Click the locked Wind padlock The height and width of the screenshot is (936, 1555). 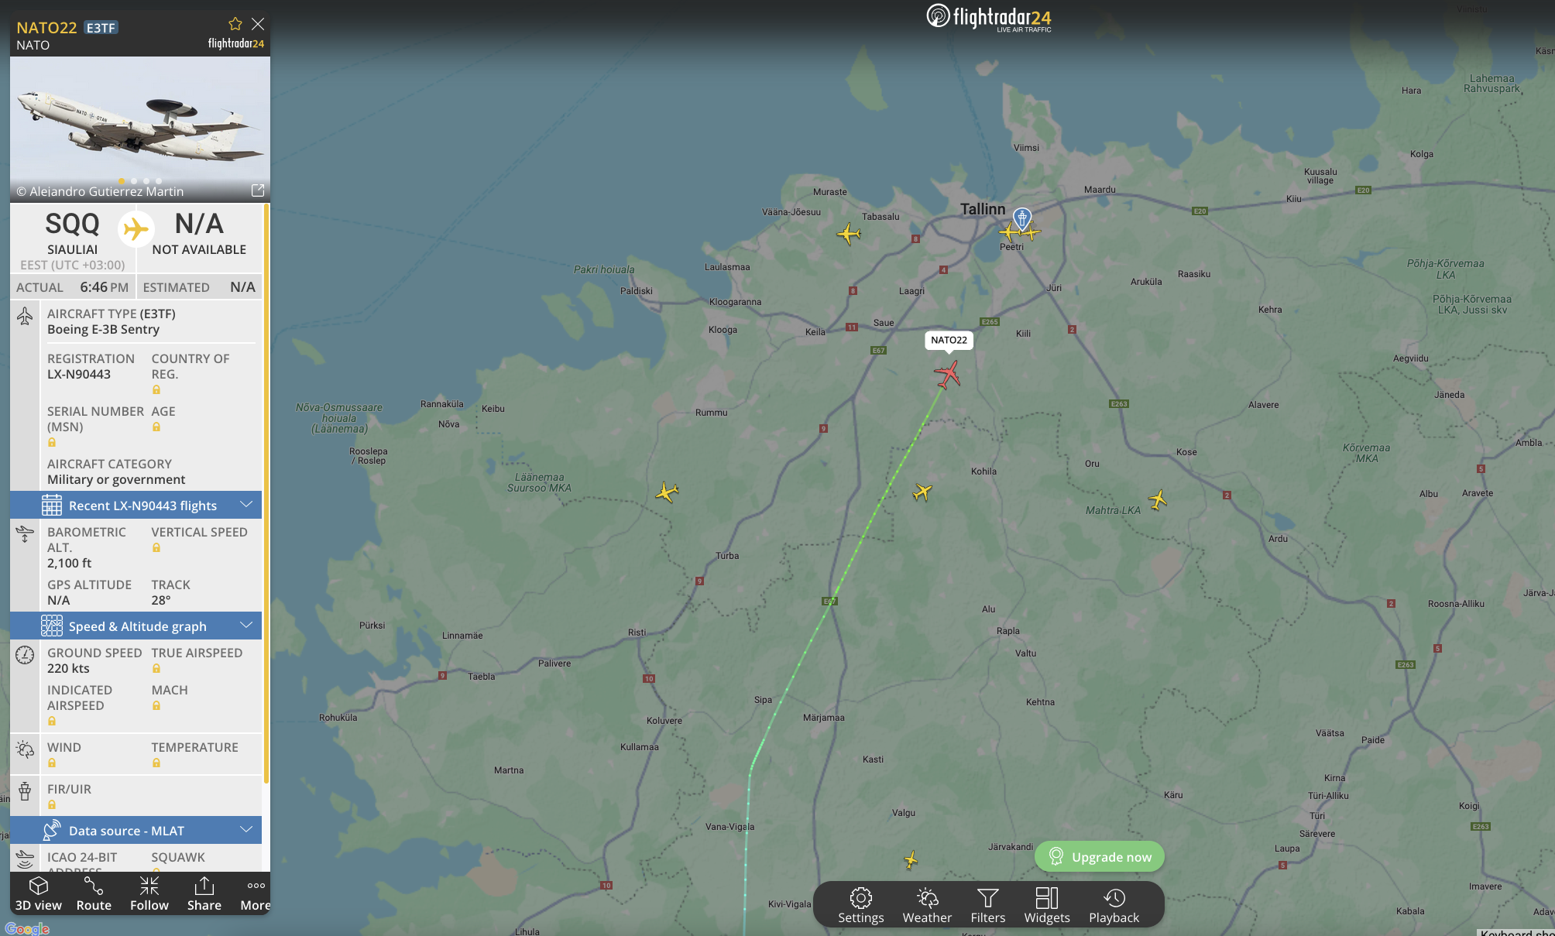(52, 763)
